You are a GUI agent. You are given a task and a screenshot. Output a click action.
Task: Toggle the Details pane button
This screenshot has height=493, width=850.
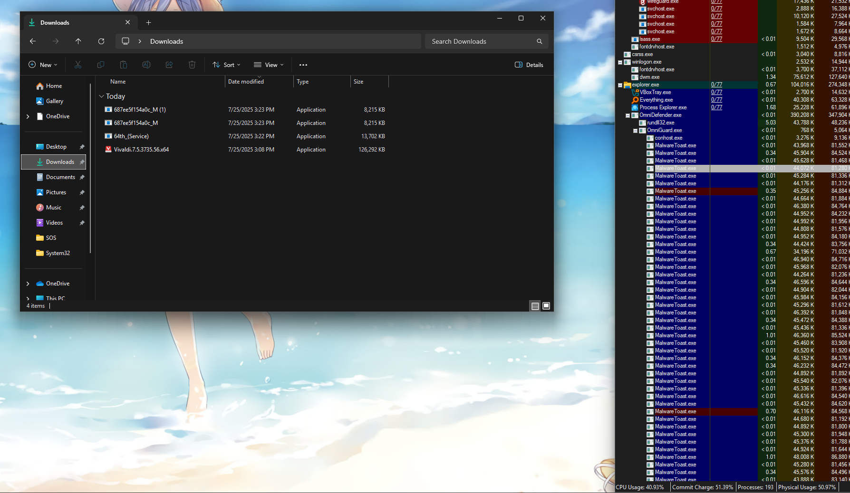529,65
